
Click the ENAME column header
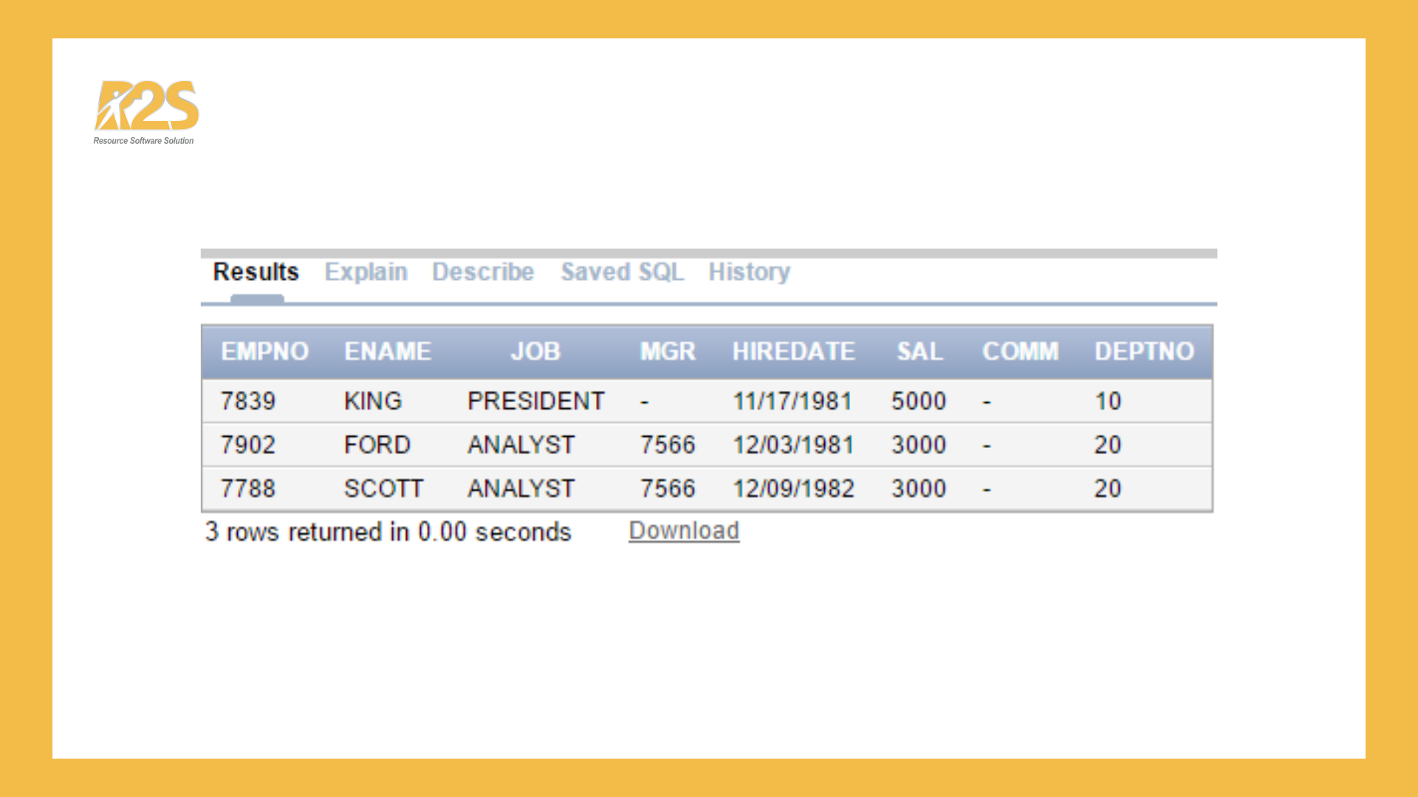pyautogui.click(x=388, y=351)
